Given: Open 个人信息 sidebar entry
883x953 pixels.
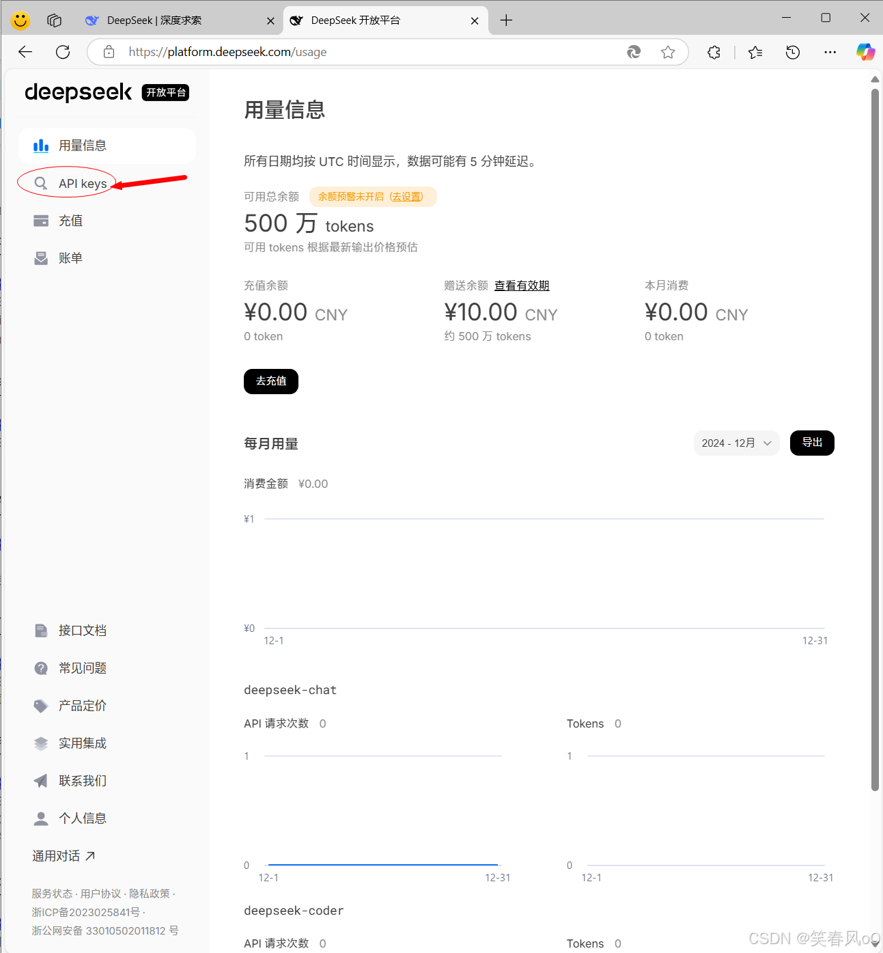Looking at the screenshot, I should [x=107, y=818].
